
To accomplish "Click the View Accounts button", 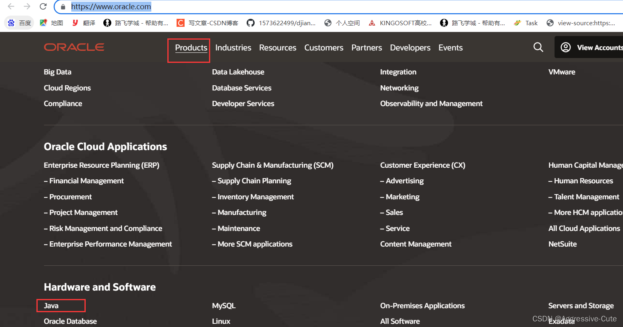I will tap(589, 47).
